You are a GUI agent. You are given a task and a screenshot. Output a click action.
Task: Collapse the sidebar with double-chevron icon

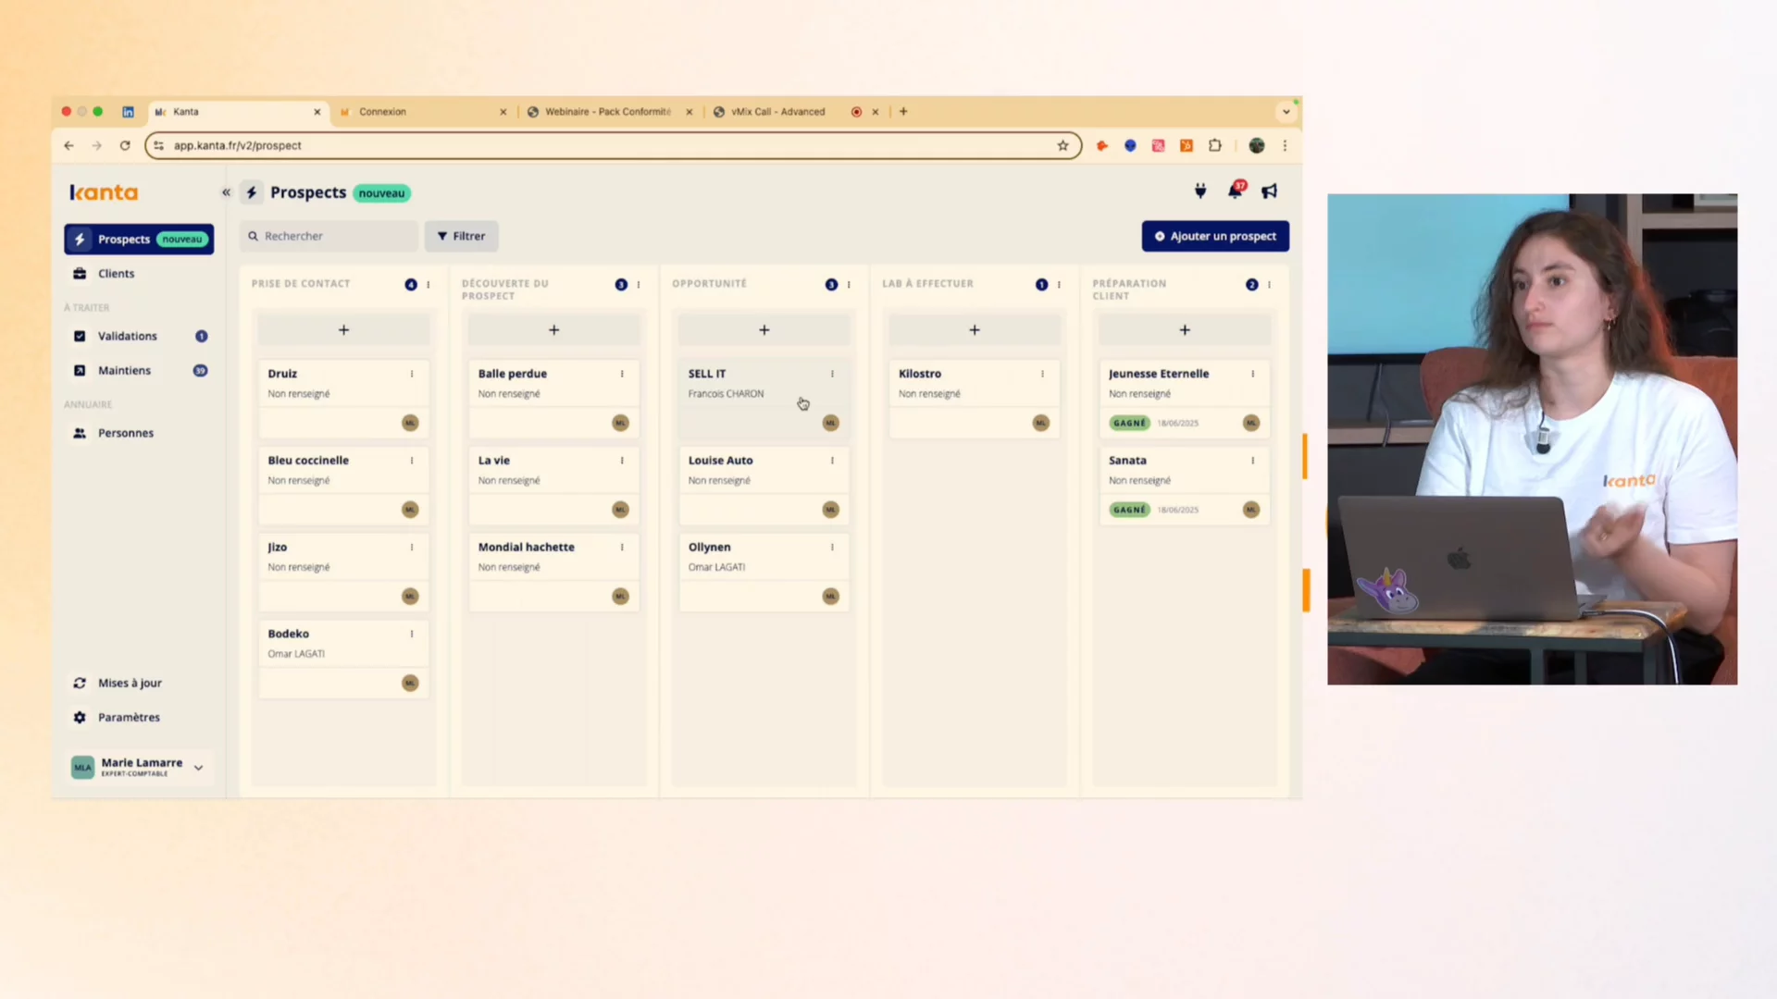coord(226,192)
